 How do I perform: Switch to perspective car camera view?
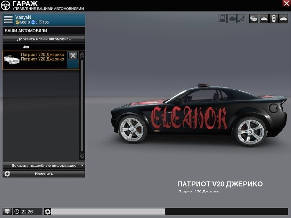pyautogui.click(x=253, y=19)
